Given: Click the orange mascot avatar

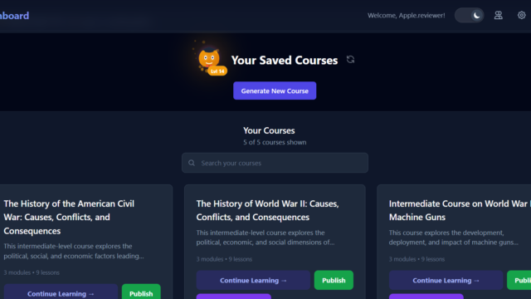Looking at the screenshot, I should coord(208,58).
